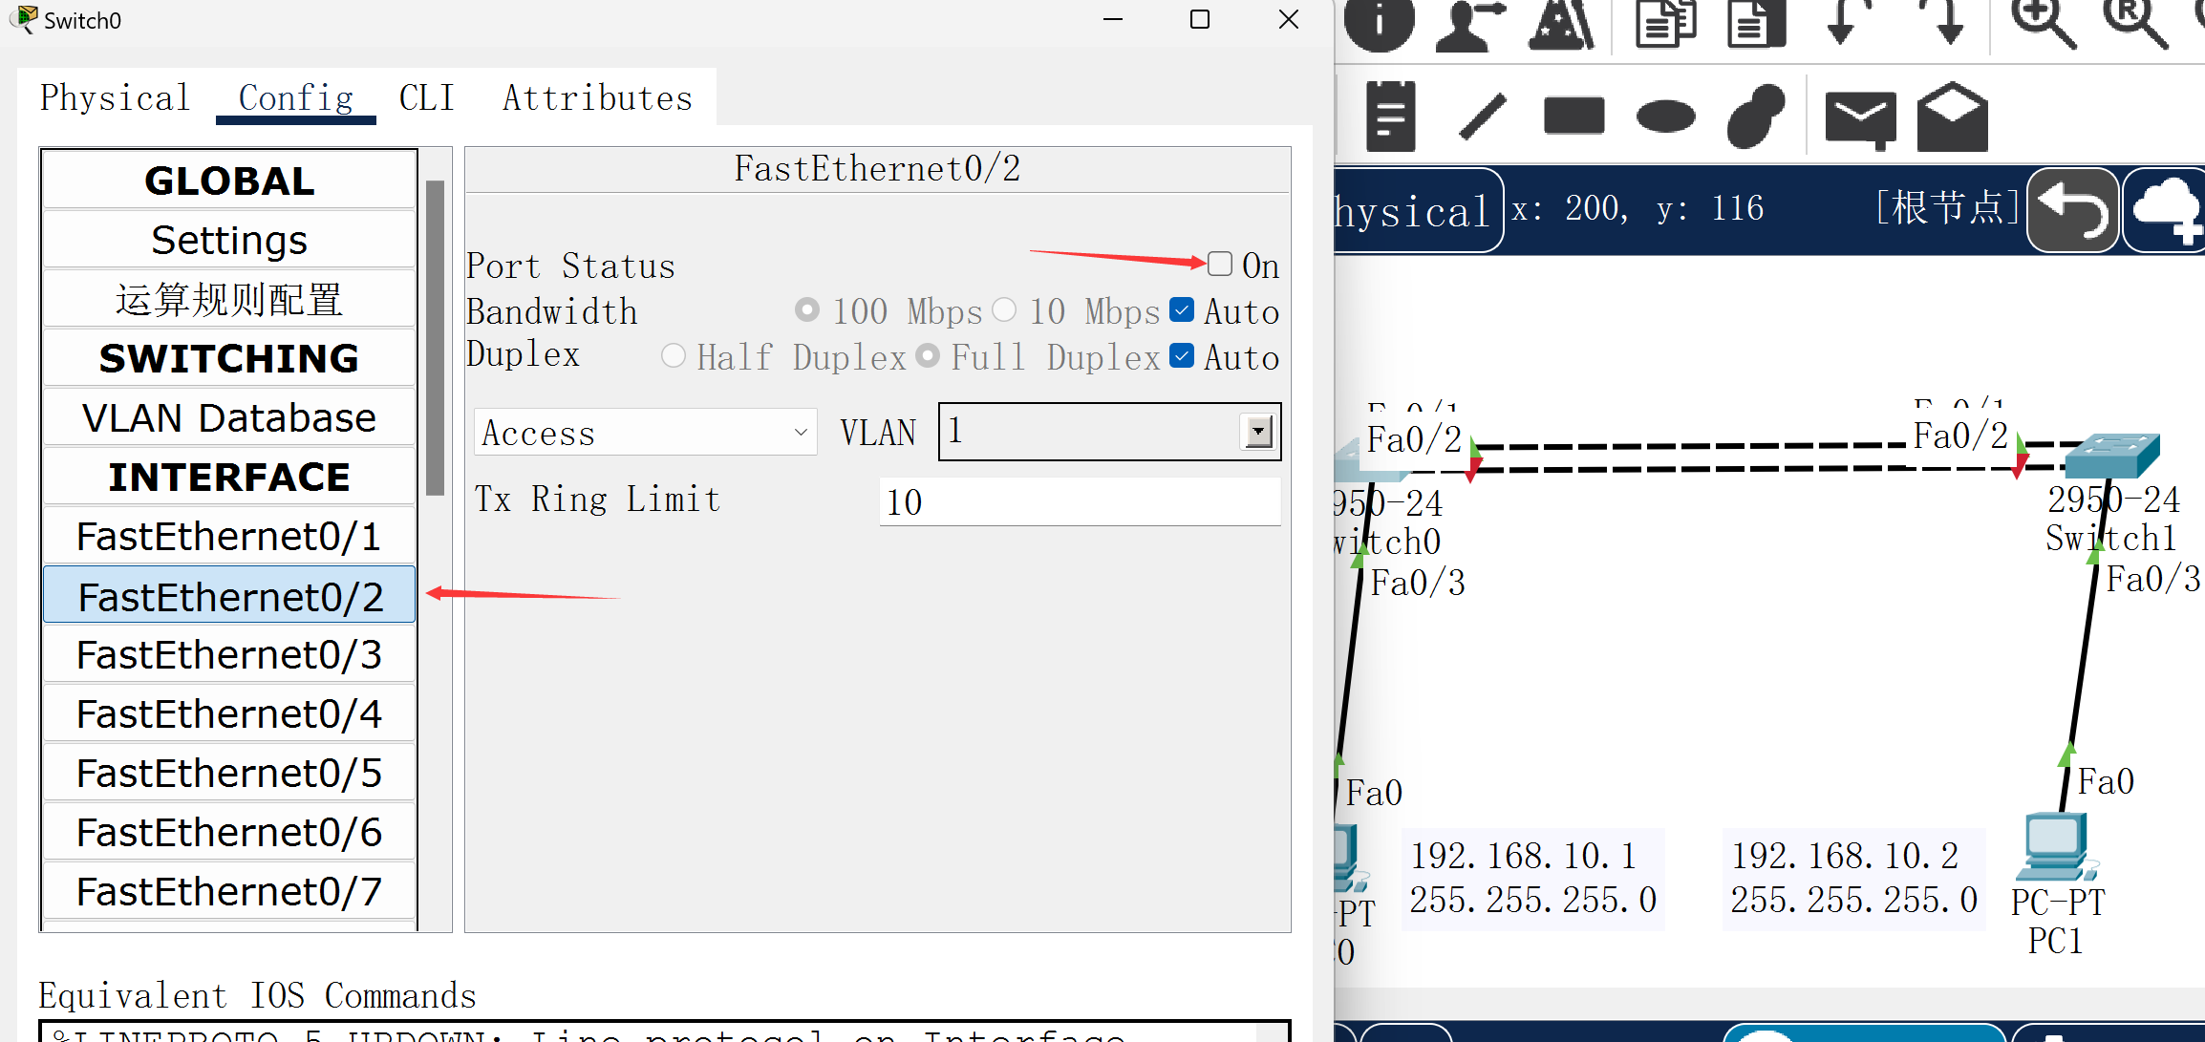Select the Draw Ellipse tool
Screen dimensions: 2205x1042
[x=1665, y=117]
